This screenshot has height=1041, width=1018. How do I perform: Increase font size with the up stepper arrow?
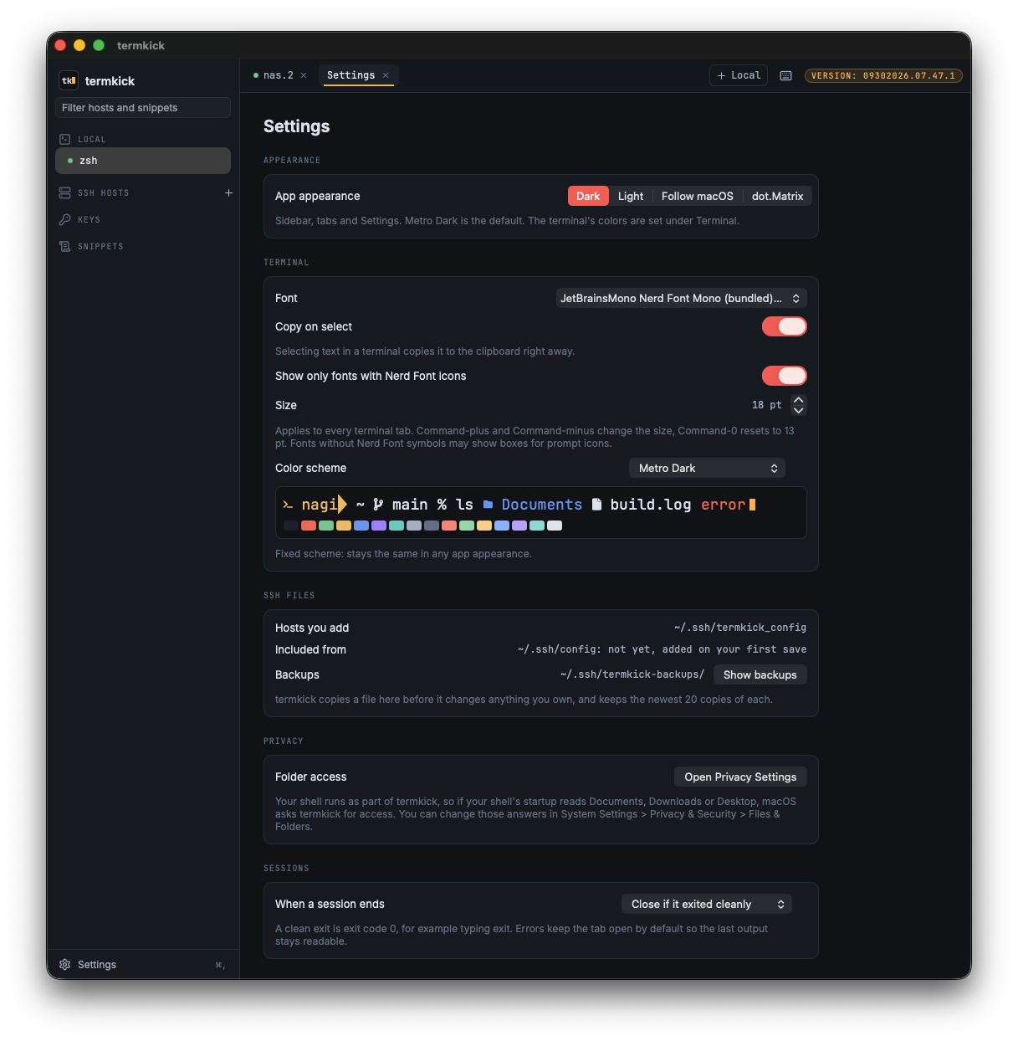[798, 399]
